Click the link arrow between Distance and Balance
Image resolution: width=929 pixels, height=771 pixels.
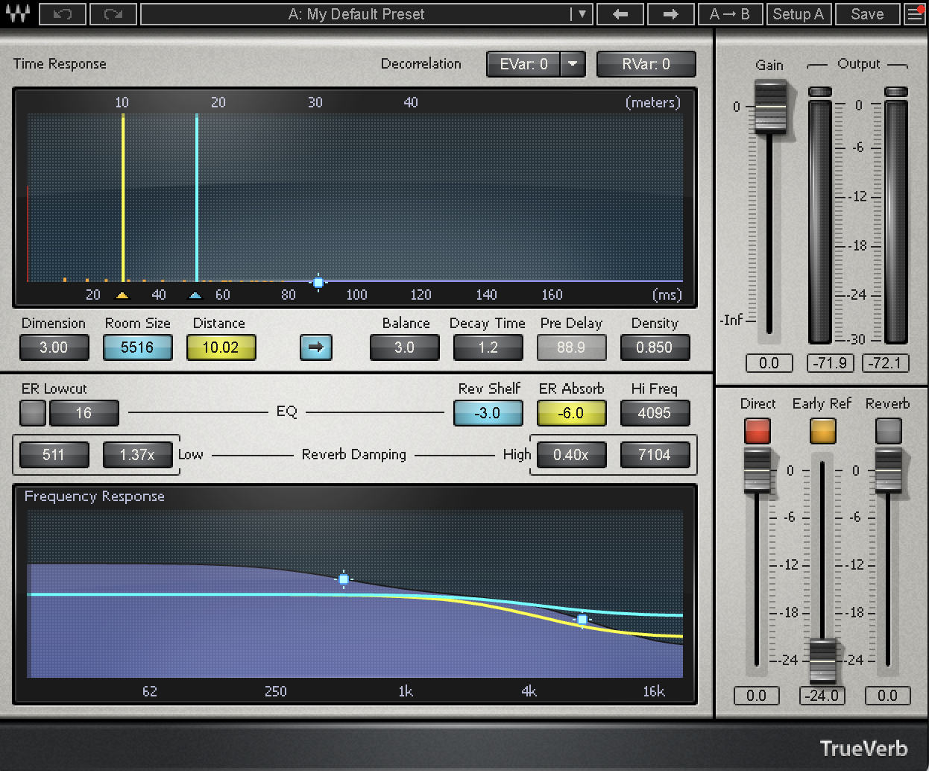[x=315, y=347]
